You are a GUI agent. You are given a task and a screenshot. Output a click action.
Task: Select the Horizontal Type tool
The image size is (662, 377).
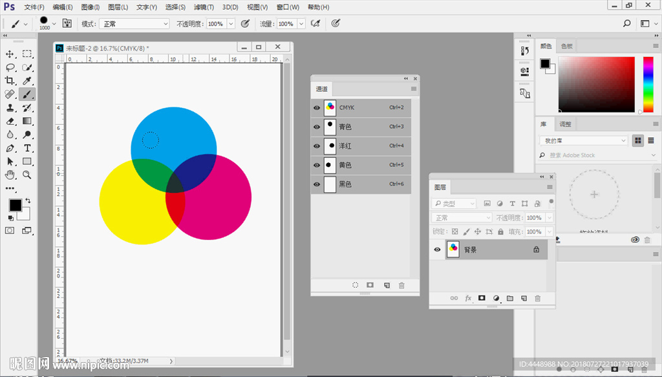[27, 148]
